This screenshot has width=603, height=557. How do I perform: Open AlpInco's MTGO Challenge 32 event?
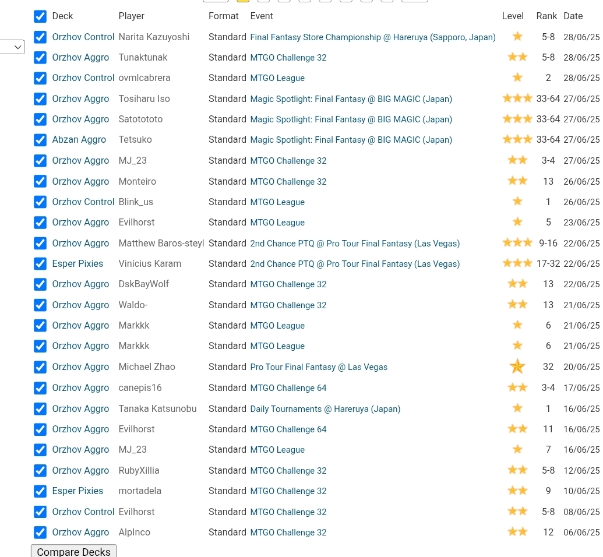[x=288, y=533]
